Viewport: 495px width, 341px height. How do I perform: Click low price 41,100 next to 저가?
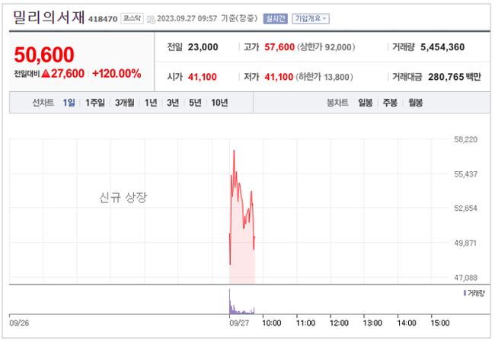279,77
